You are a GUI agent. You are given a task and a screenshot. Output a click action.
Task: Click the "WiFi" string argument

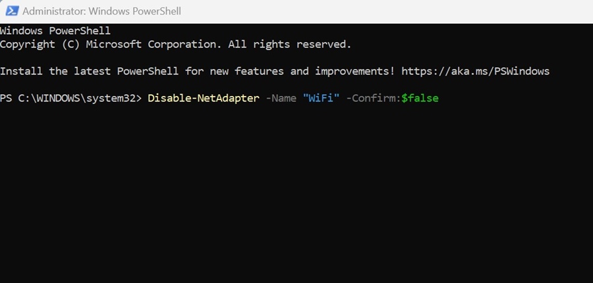321,98
